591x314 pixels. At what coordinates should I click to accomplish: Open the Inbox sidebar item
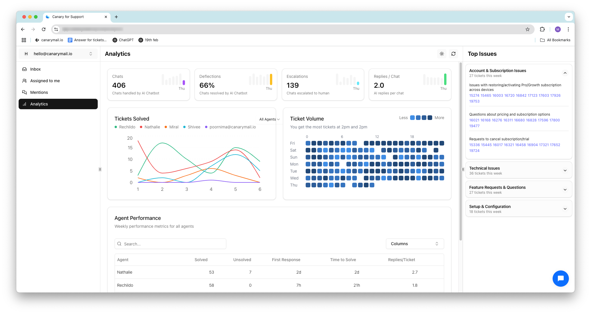(35, 69)
